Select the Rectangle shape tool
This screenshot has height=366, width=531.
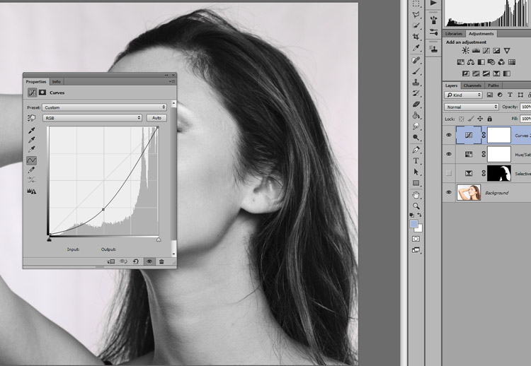416,183
